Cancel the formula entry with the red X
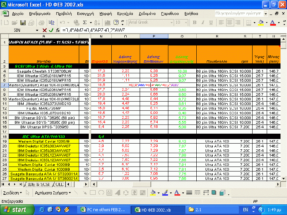 (44, 30)
